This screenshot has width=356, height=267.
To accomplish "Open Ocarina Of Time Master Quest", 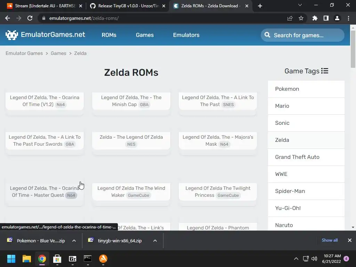I will click(x=44, y=192).
